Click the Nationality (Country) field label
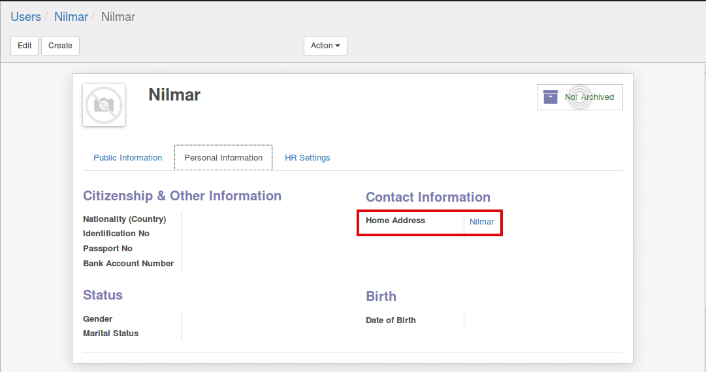The image size is (706, 372). point(124,219)
